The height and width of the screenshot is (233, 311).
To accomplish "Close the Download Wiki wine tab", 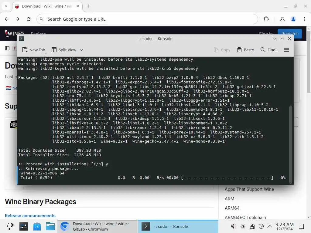I will click(78, 6).
